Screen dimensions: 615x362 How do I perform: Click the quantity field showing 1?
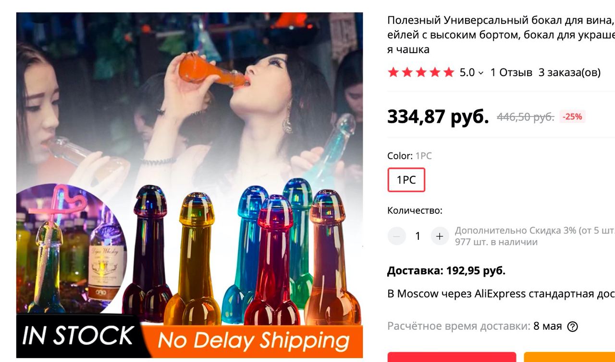(x=418, y=236)
